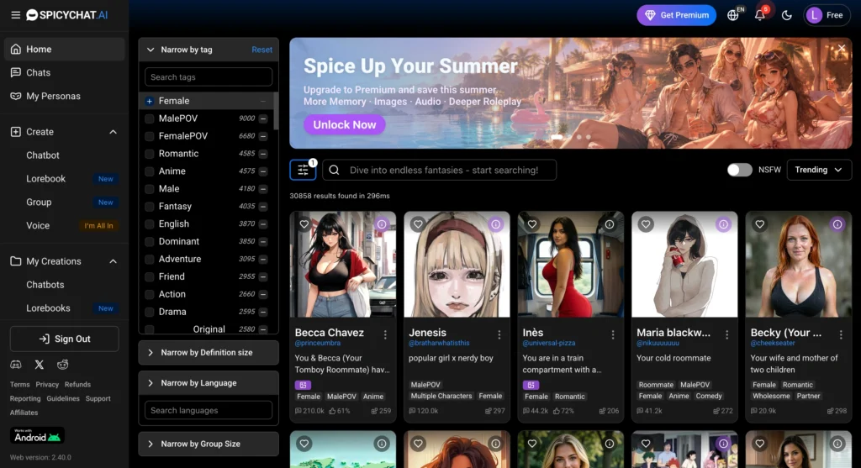The height and width of the screenshot is (468, 861).
Task: Open the filter sliders button
Action: pos(303,170)
